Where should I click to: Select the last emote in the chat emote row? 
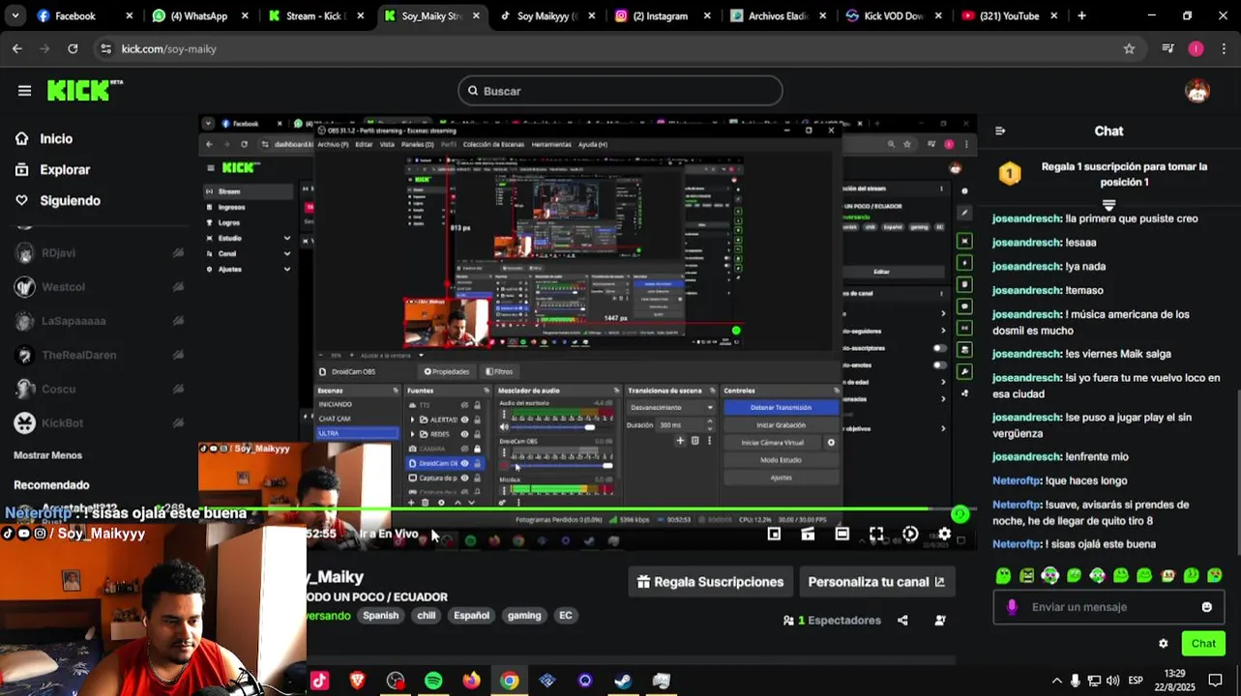tap(1215, 576)
